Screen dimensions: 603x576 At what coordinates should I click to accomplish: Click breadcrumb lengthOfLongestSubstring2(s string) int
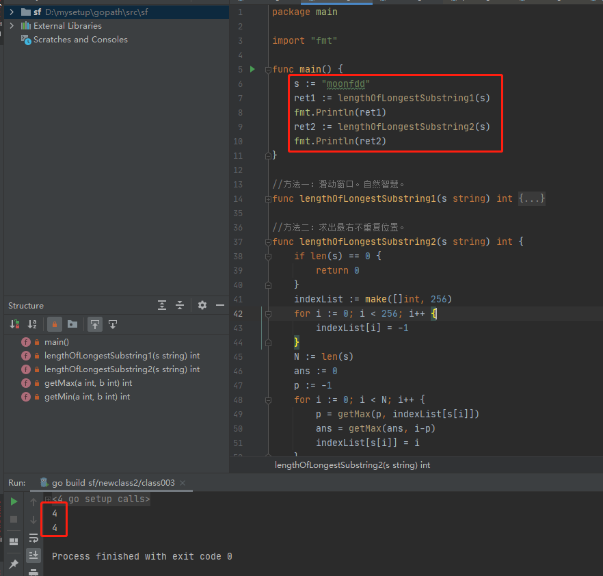(x=352, y=465)
